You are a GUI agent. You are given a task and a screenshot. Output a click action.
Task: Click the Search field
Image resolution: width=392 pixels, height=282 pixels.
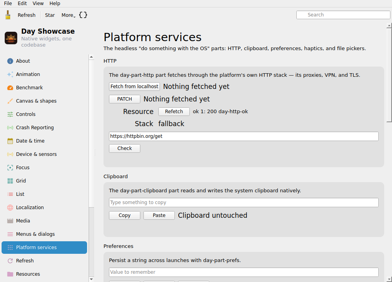[343, 15]
